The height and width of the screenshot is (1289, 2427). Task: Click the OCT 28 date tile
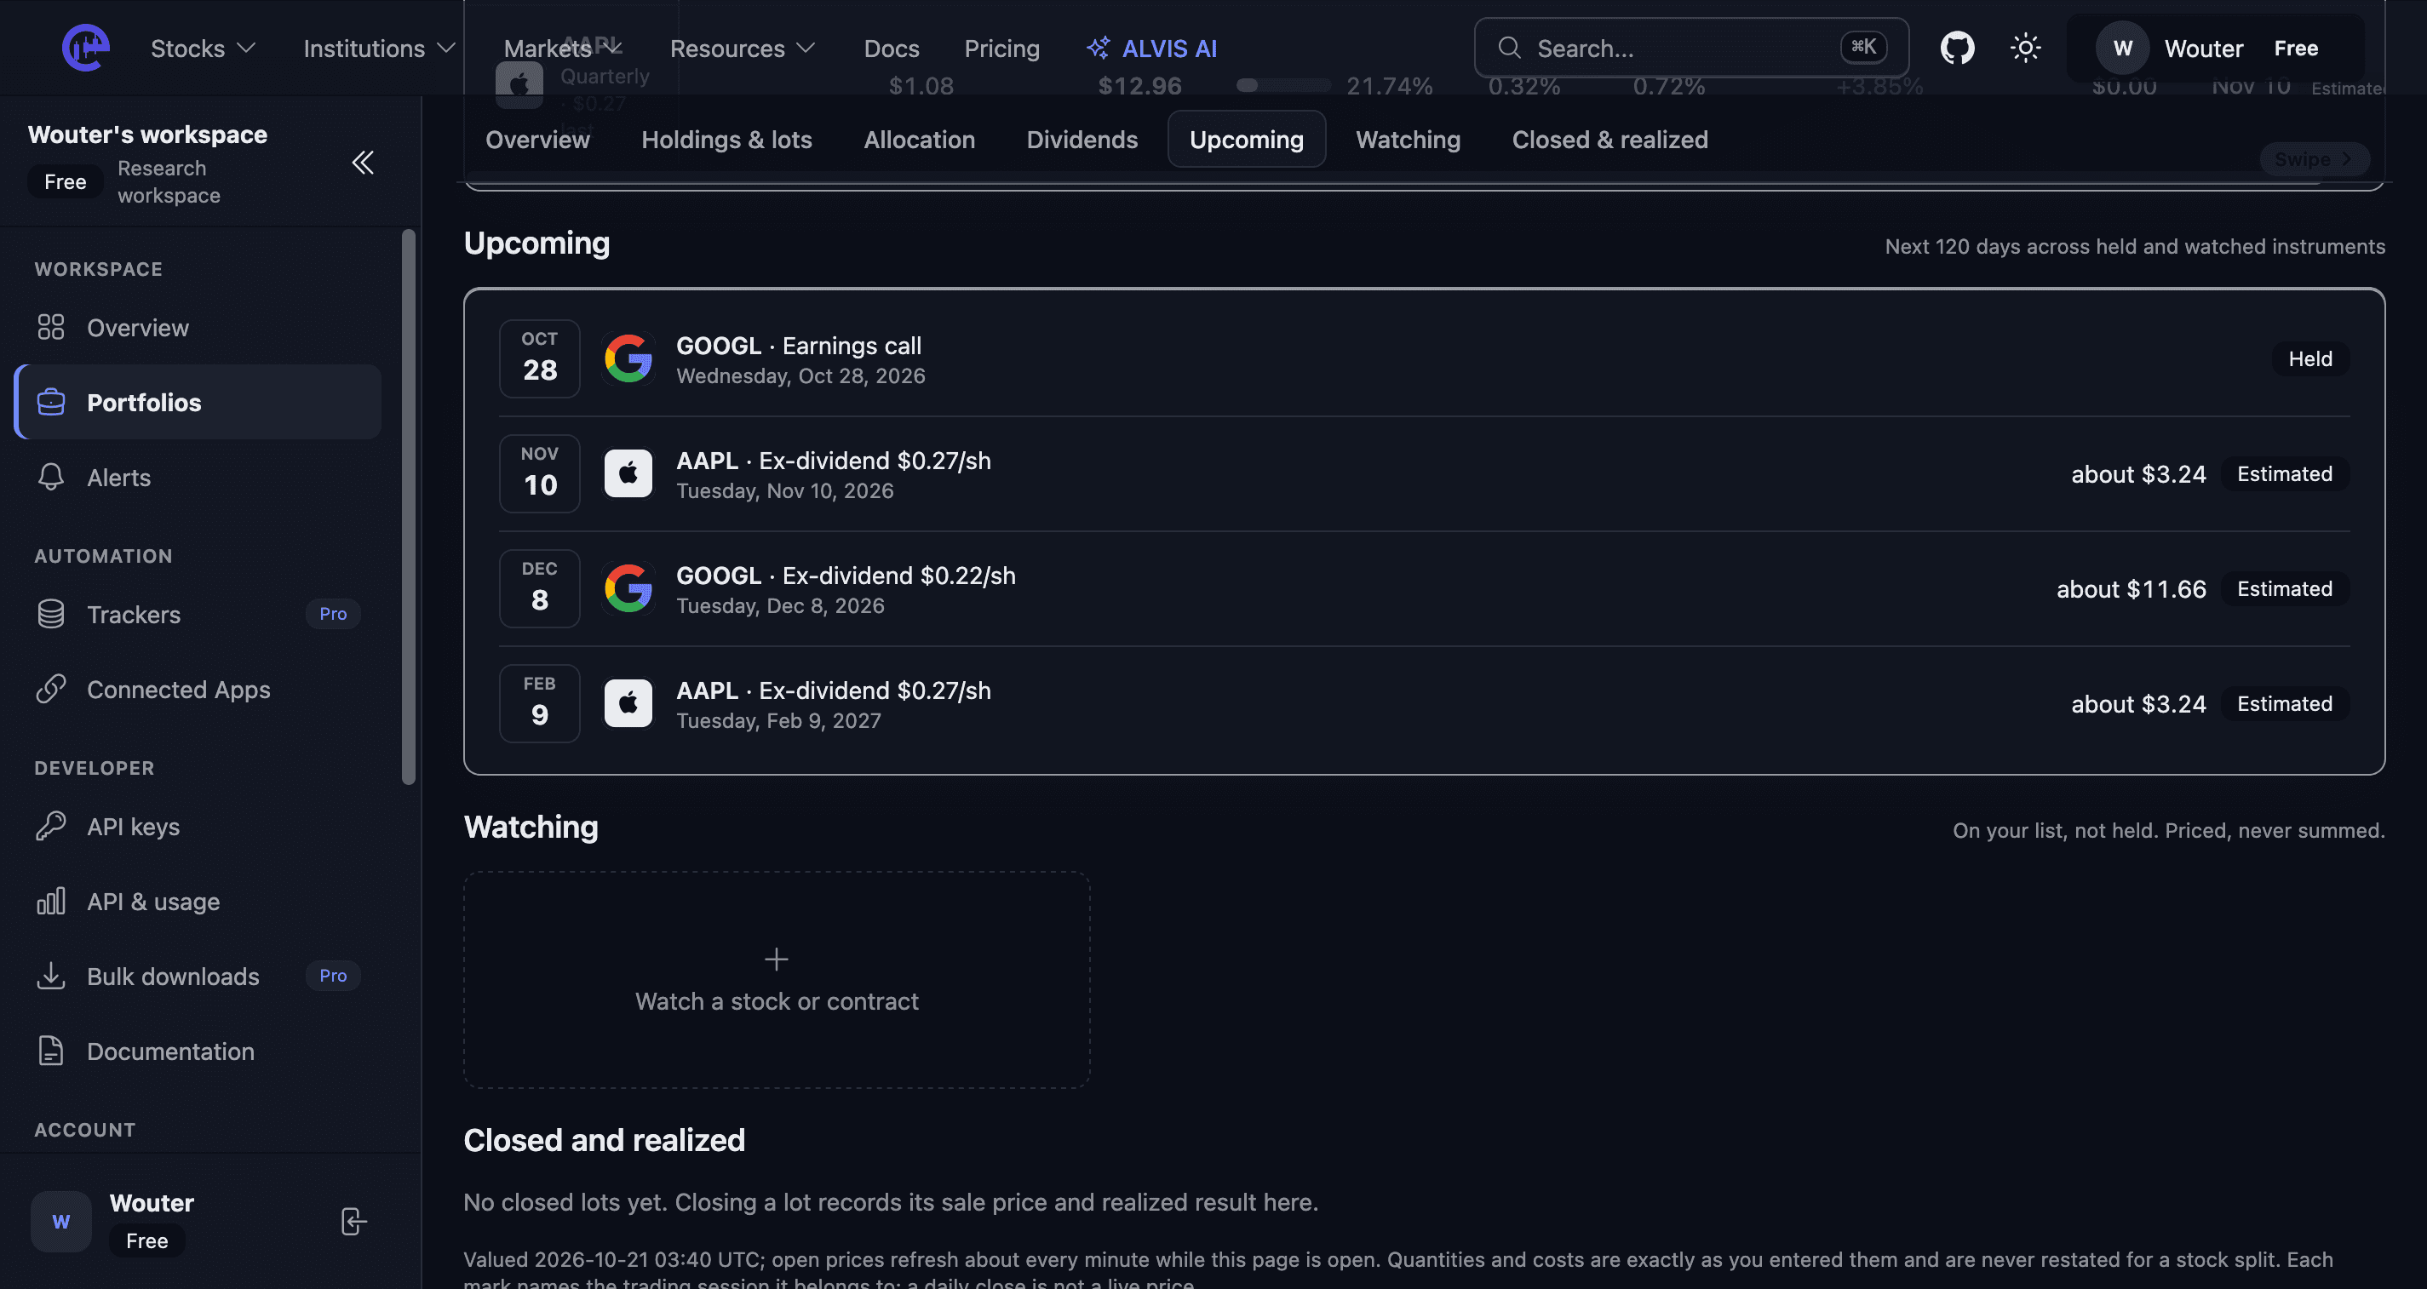539,358
